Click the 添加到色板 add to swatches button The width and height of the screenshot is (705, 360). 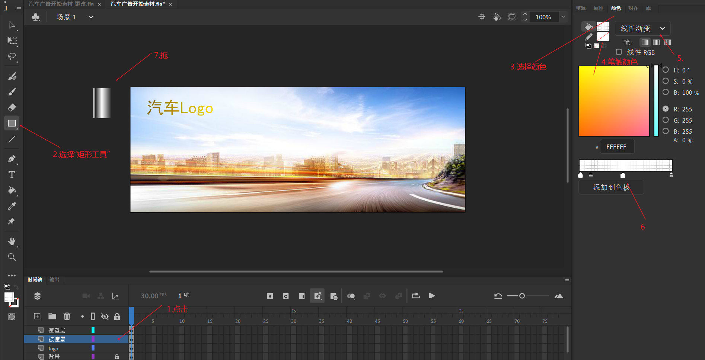pos(611,188)
